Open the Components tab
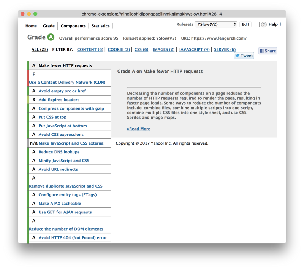The image size is (304, 269). coord(73,26)
